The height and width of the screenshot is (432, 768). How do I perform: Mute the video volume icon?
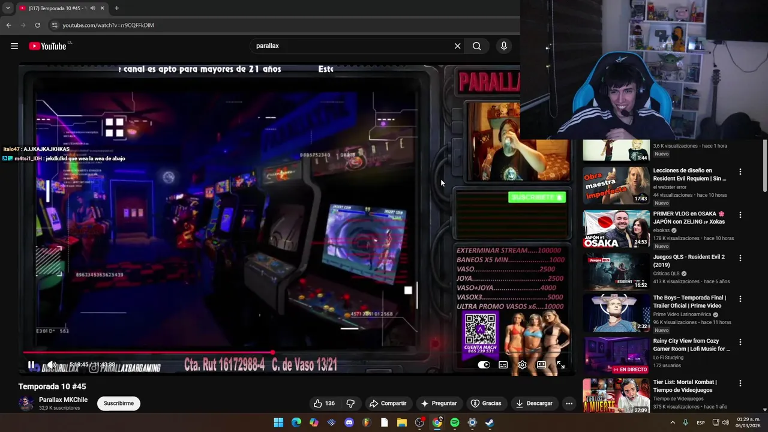click(52, 365)
